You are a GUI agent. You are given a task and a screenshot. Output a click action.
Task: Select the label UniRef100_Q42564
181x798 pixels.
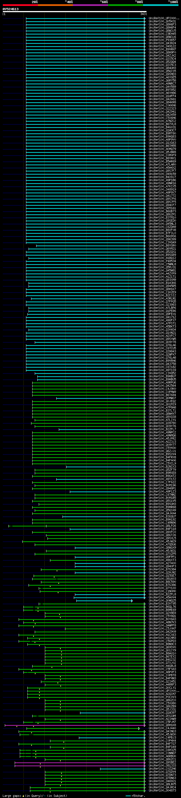[x=162, y=386]
